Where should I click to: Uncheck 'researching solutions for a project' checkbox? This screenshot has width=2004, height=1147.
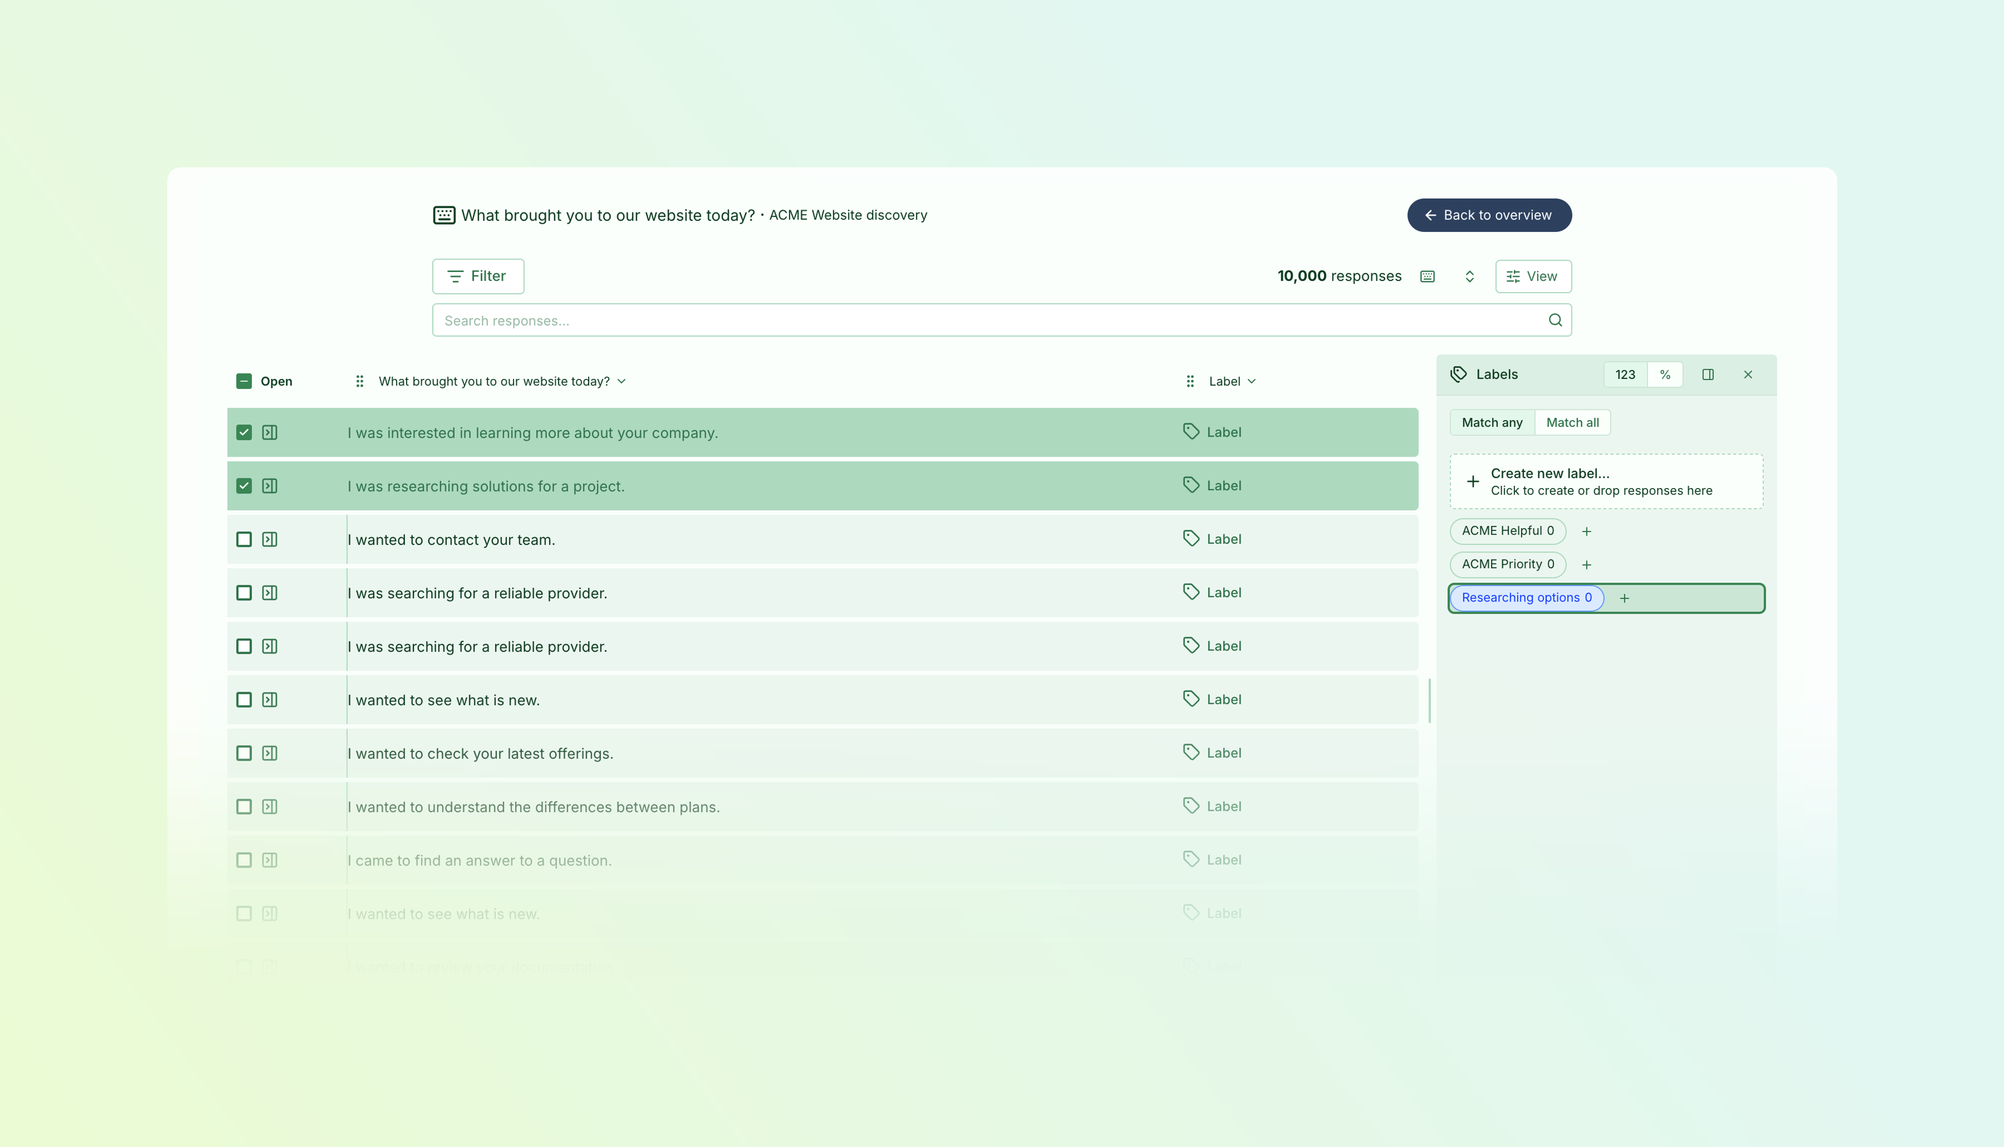tap(244, 486)
